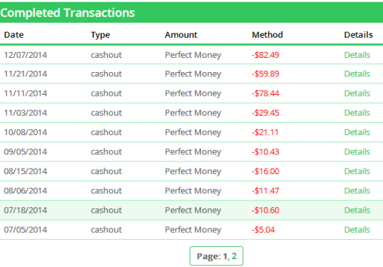Click the Type column header
Viewport: 383px width, 267px height.
(x=101, y=35)
